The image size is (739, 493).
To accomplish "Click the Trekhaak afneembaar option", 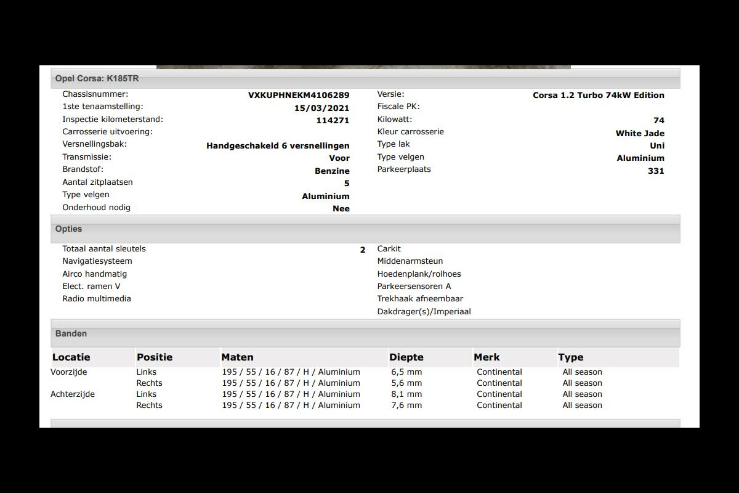I will point(420,299).
